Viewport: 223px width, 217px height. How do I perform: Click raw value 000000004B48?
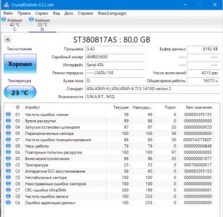pos(198,146)
